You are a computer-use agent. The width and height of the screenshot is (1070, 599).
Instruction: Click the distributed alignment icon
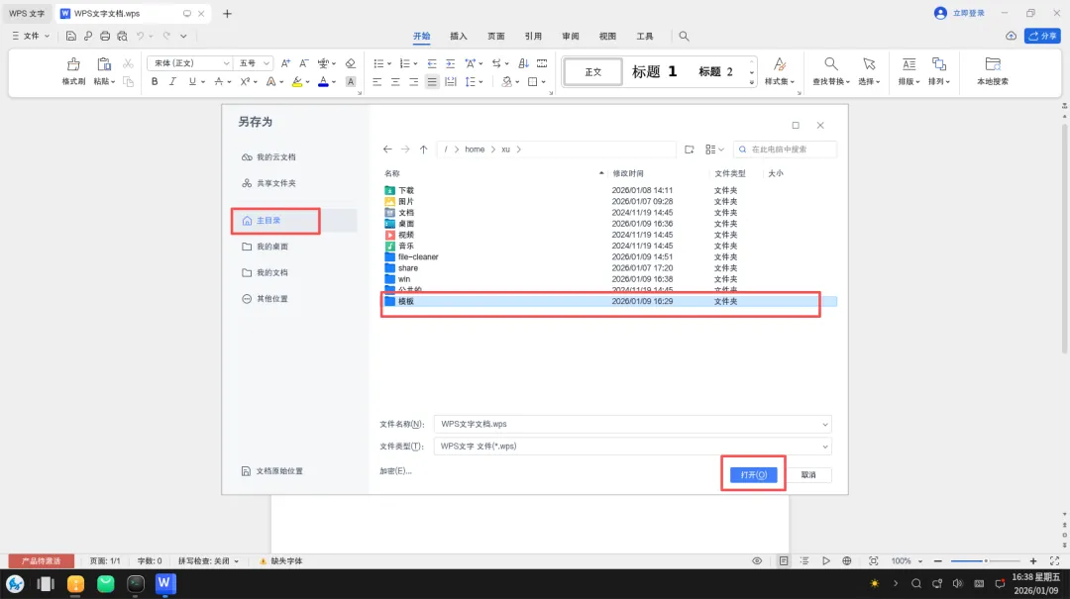tap(451, 82)
